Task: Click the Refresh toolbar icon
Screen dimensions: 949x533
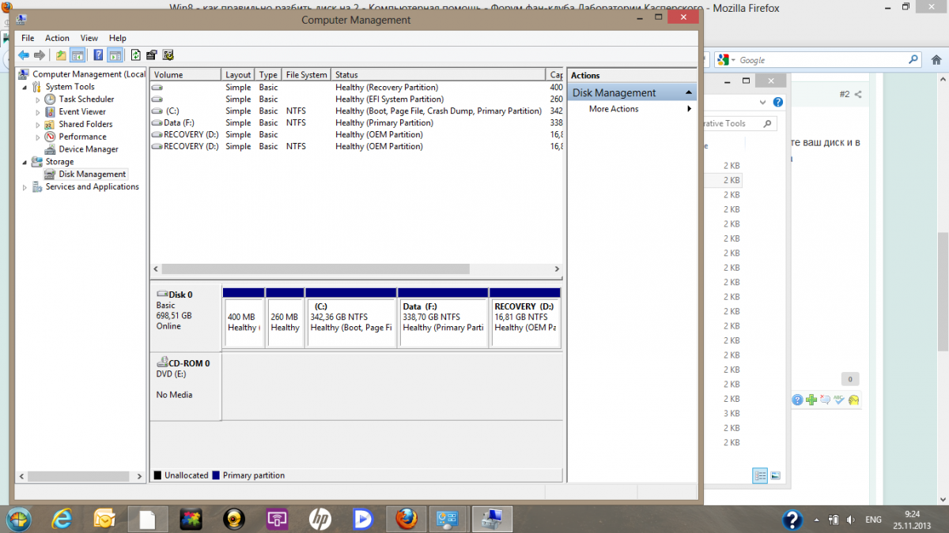Action: (x=136, y=55)
